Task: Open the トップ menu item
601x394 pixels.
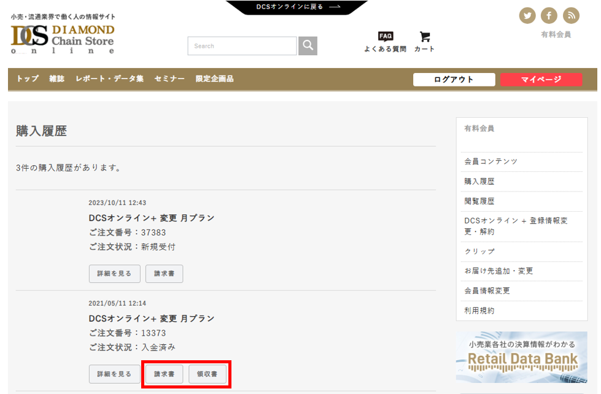Action: pos(28,79)
